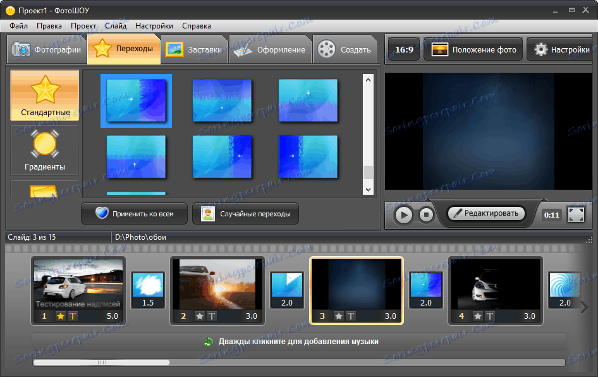Click Редактировать slide button

486,213
